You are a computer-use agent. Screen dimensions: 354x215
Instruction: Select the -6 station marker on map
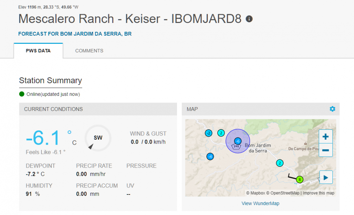(x=238, y=141)
